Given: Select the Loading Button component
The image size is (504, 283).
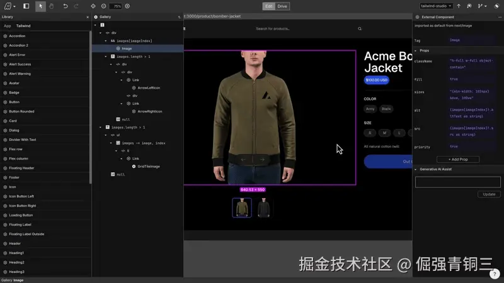Looking at the screenshot, I should tap(45, 215).
